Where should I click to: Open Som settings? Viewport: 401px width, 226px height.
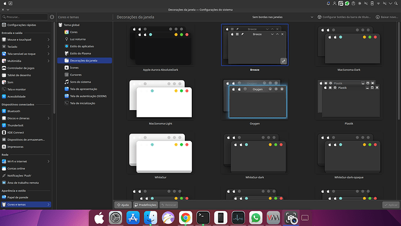coord(26,82)
